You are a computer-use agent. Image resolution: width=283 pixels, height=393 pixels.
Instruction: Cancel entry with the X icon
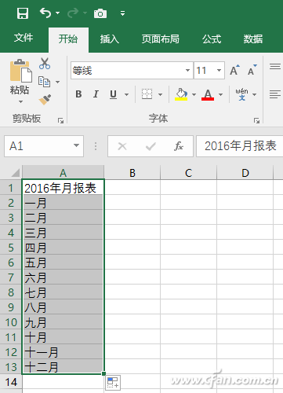point(122,146)
